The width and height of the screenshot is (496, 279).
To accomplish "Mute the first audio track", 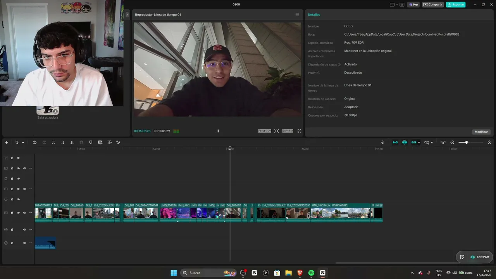I will 24,229.
